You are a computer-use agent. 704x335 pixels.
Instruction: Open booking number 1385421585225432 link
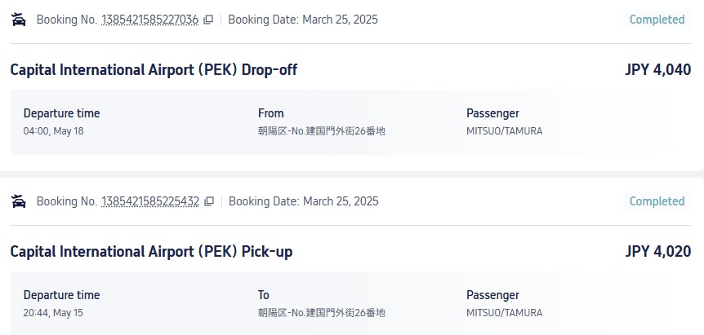click(150, 201)
